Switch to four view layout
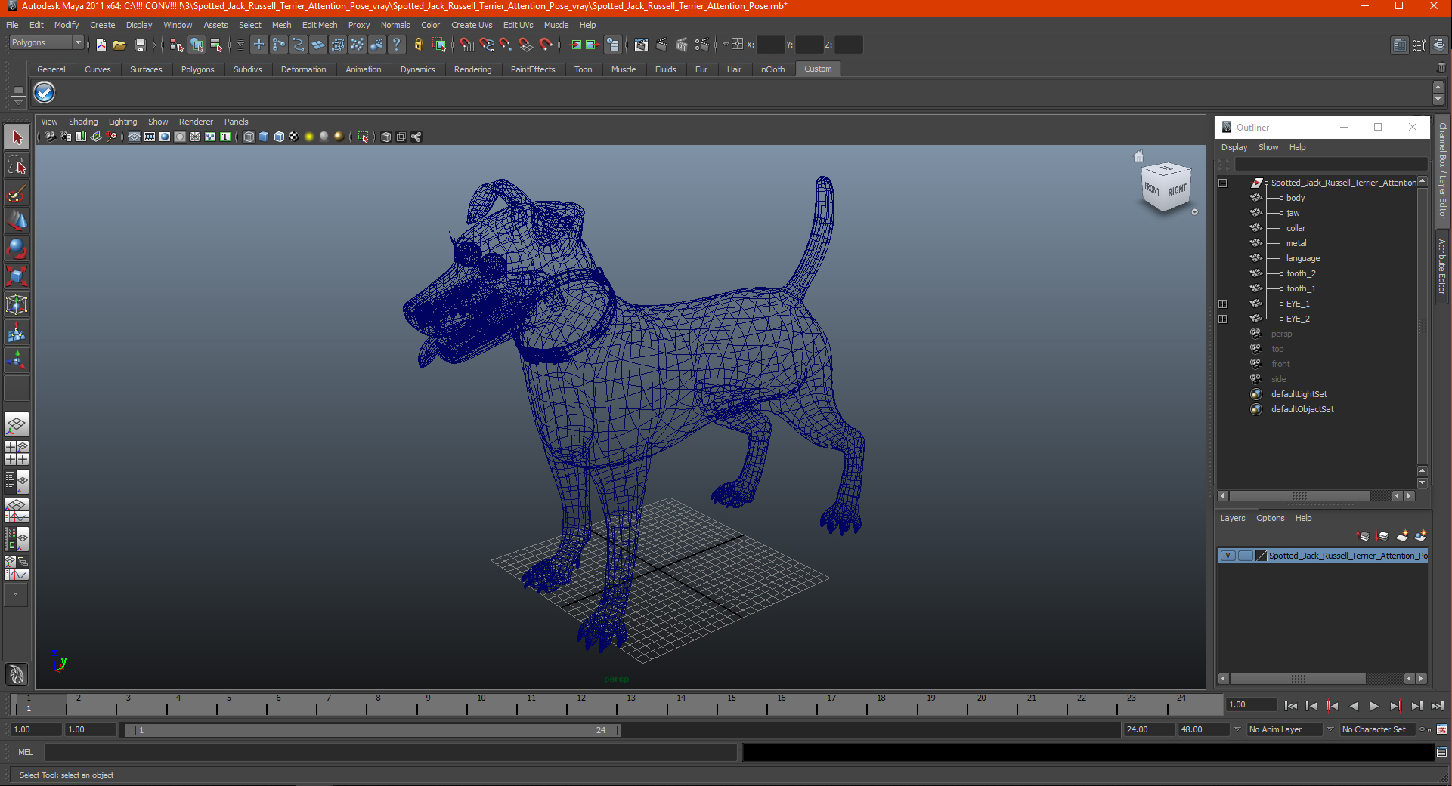Viewport: 1452px width, 786px height. (x=17, y=453)
